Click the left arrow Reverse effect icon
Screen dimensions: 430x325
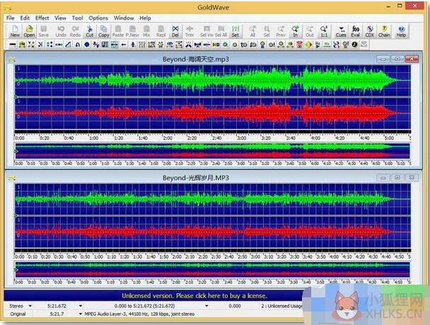[x=124, y=45]
